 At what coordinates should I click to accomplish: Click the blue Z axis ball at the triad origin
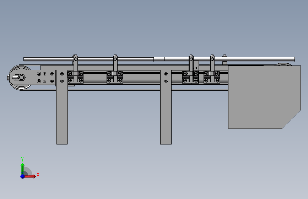[x=23, y=176]
